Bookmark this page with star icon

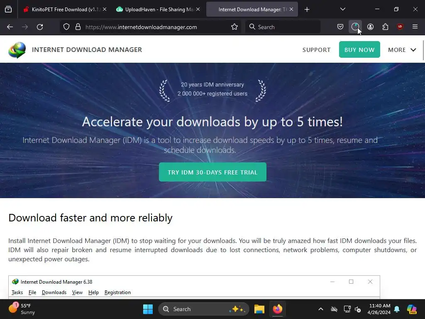pos(234,27)
